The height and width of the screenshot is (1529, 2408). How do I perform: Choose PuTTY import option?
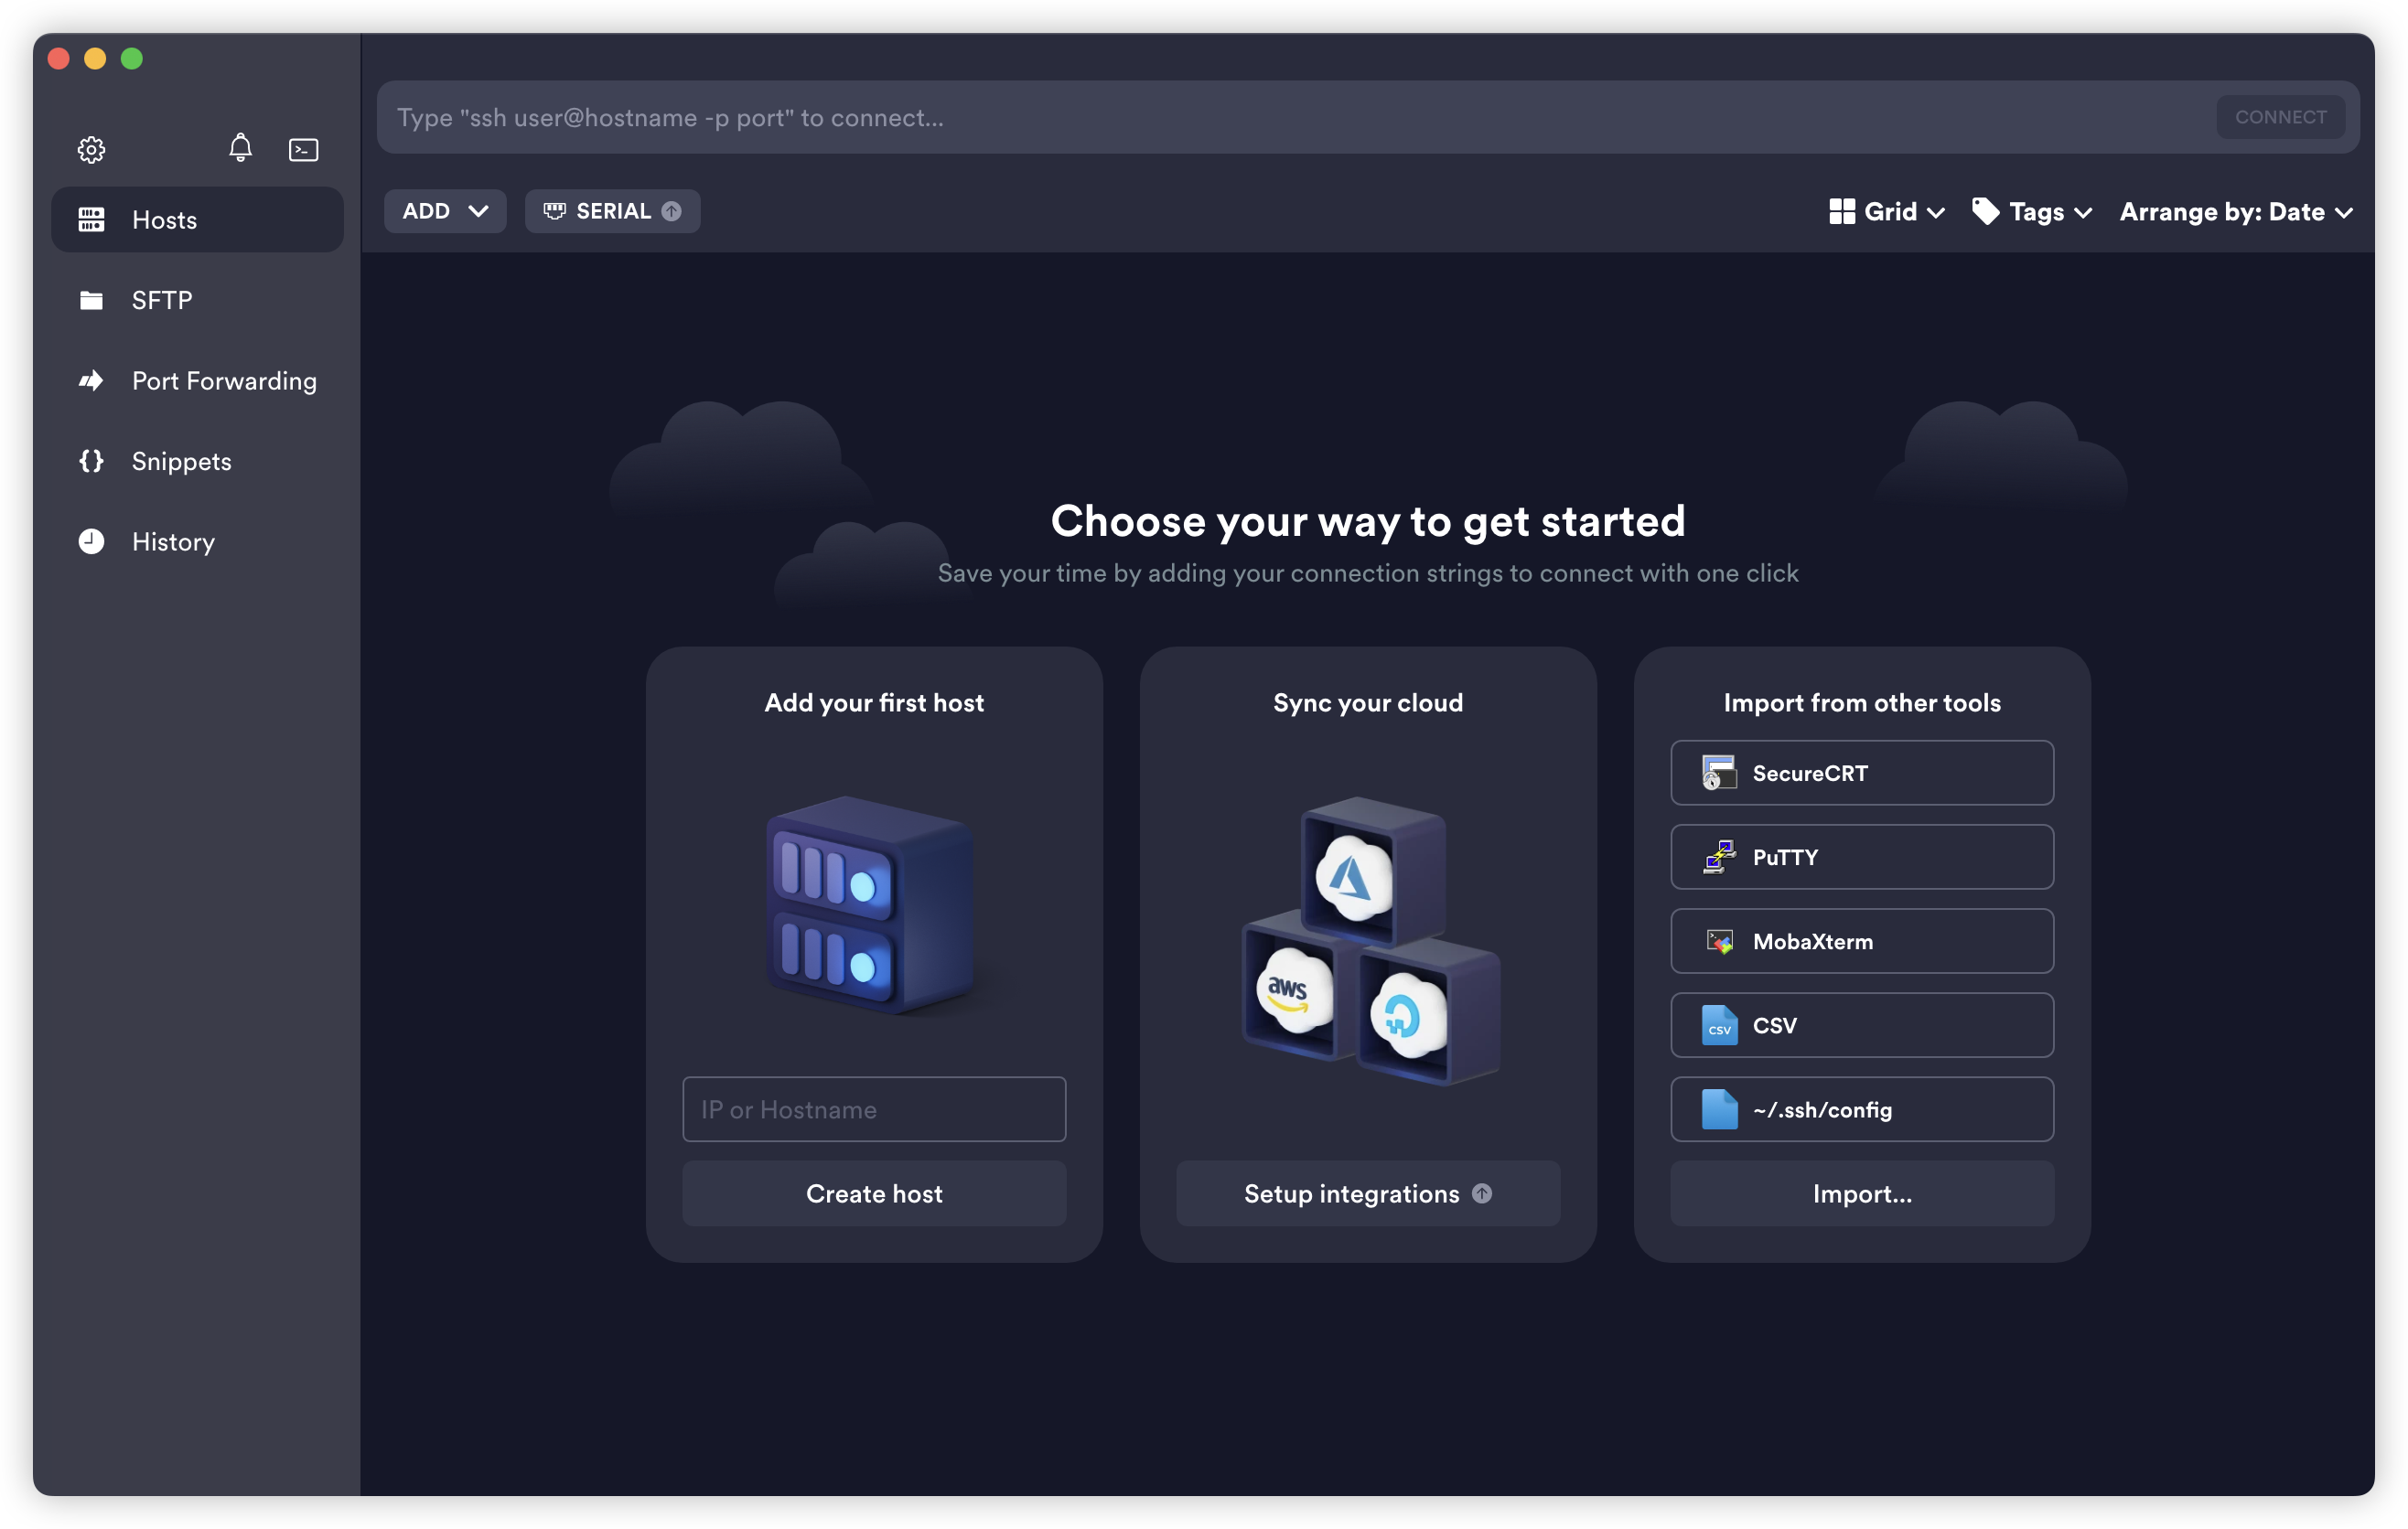pos(1861,857)
